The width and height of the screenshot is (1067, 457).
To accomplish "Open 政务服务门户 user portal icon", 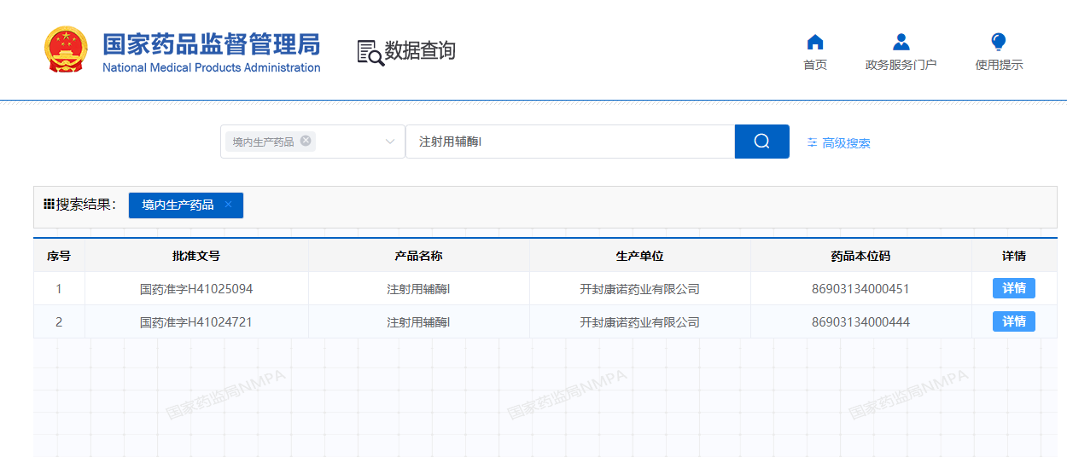I will point(901,42).
